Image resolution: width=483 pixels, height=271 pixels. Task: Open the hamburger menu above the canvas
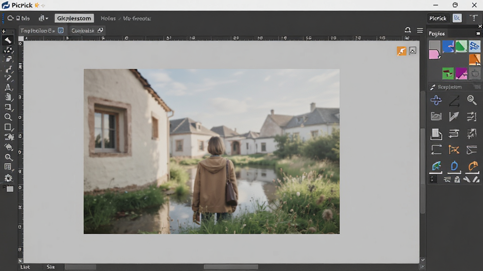(x=420, y=31)
